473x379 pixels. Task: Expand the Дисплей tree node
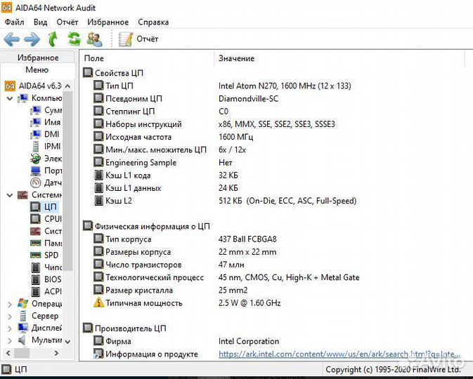coord(10,328)
